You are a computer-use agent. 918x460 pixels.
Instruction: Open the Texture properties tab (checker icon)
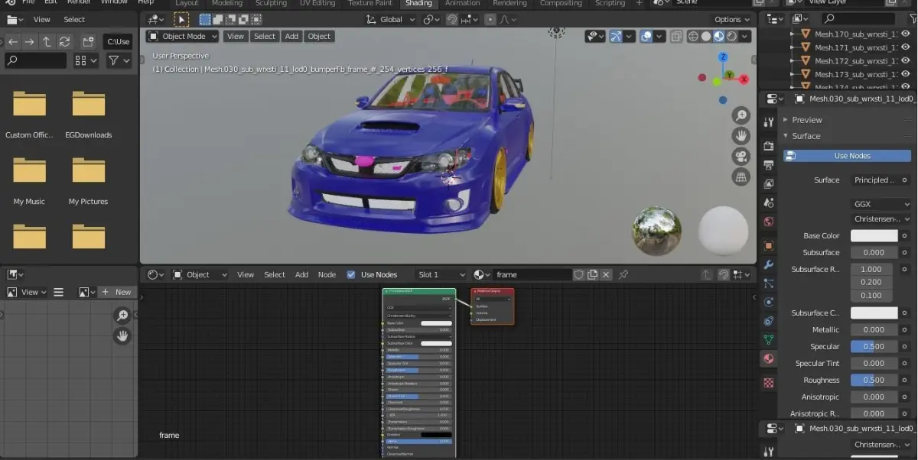pos(769,383)
